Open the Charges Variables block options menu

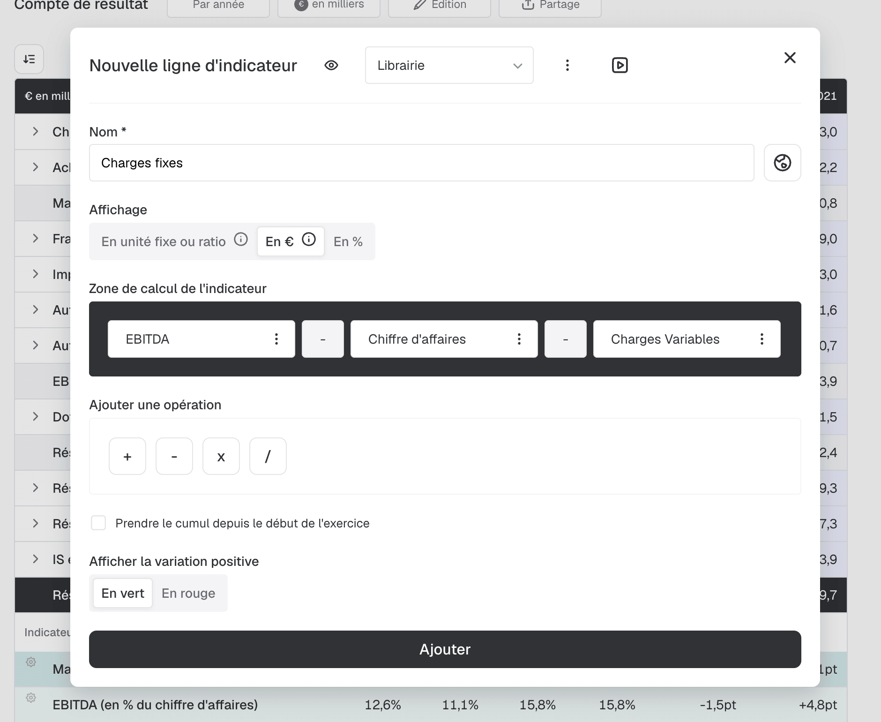[762, 339]
